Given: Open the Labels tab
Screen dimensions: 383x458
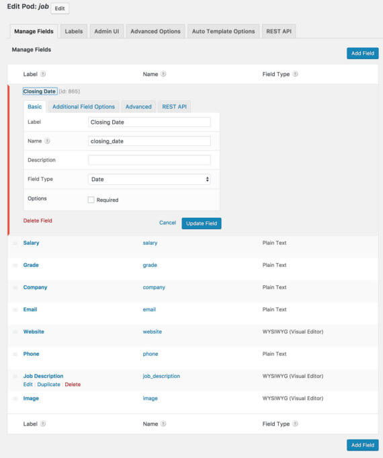Looking at the screenshot, I should point(74,31).
